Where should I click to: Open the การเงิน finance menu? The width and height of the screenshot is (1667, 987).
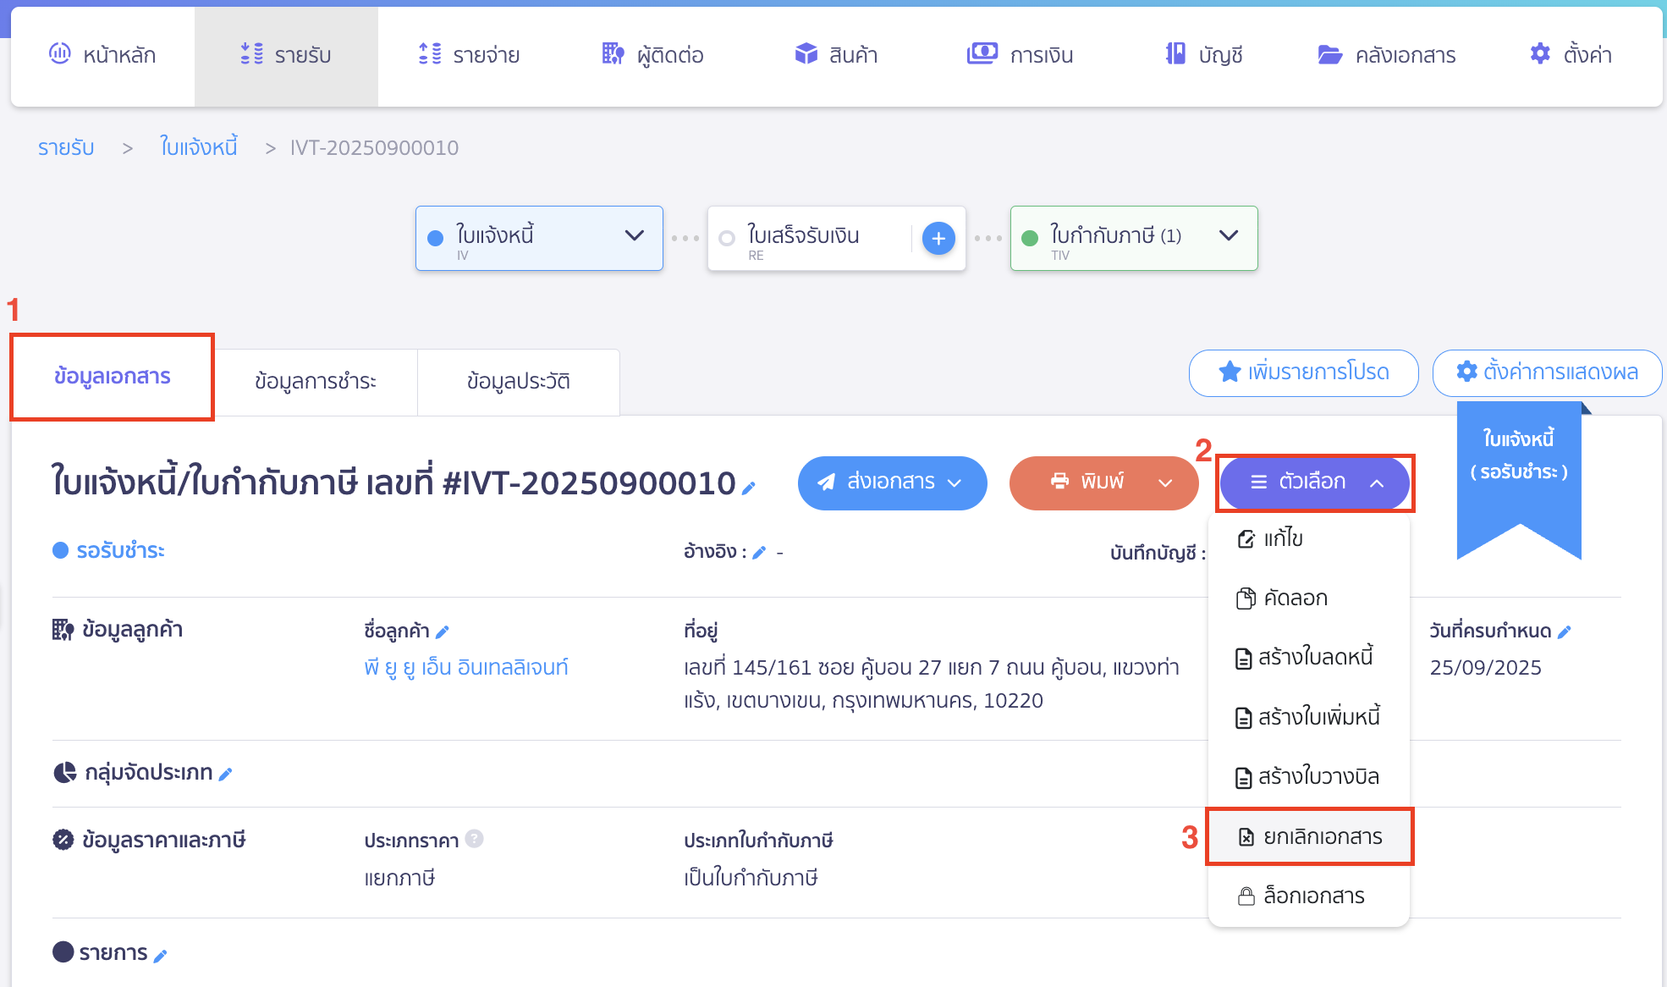click(1020, 55)
